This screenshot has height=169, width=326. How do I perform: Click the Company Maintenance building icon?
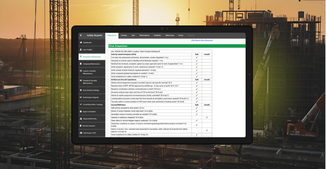[x=81, y=64]
